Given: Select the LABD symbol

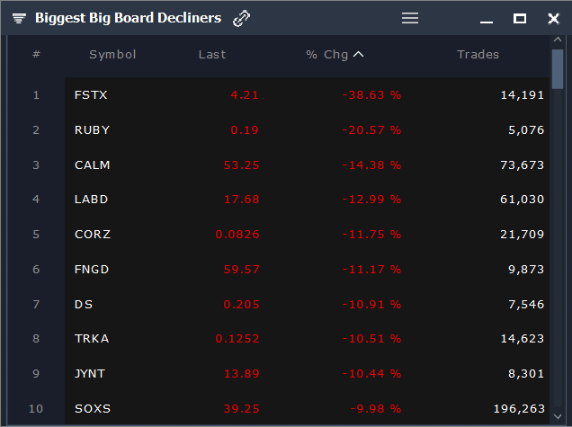Looking at the screenshot, I should (x=92, y=200).
